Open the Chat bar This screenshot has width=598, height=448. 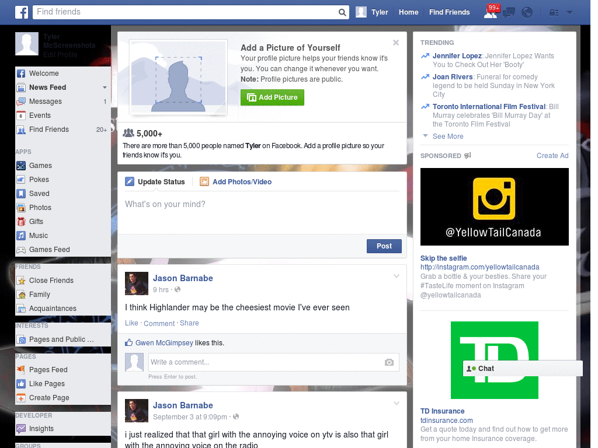523,369
